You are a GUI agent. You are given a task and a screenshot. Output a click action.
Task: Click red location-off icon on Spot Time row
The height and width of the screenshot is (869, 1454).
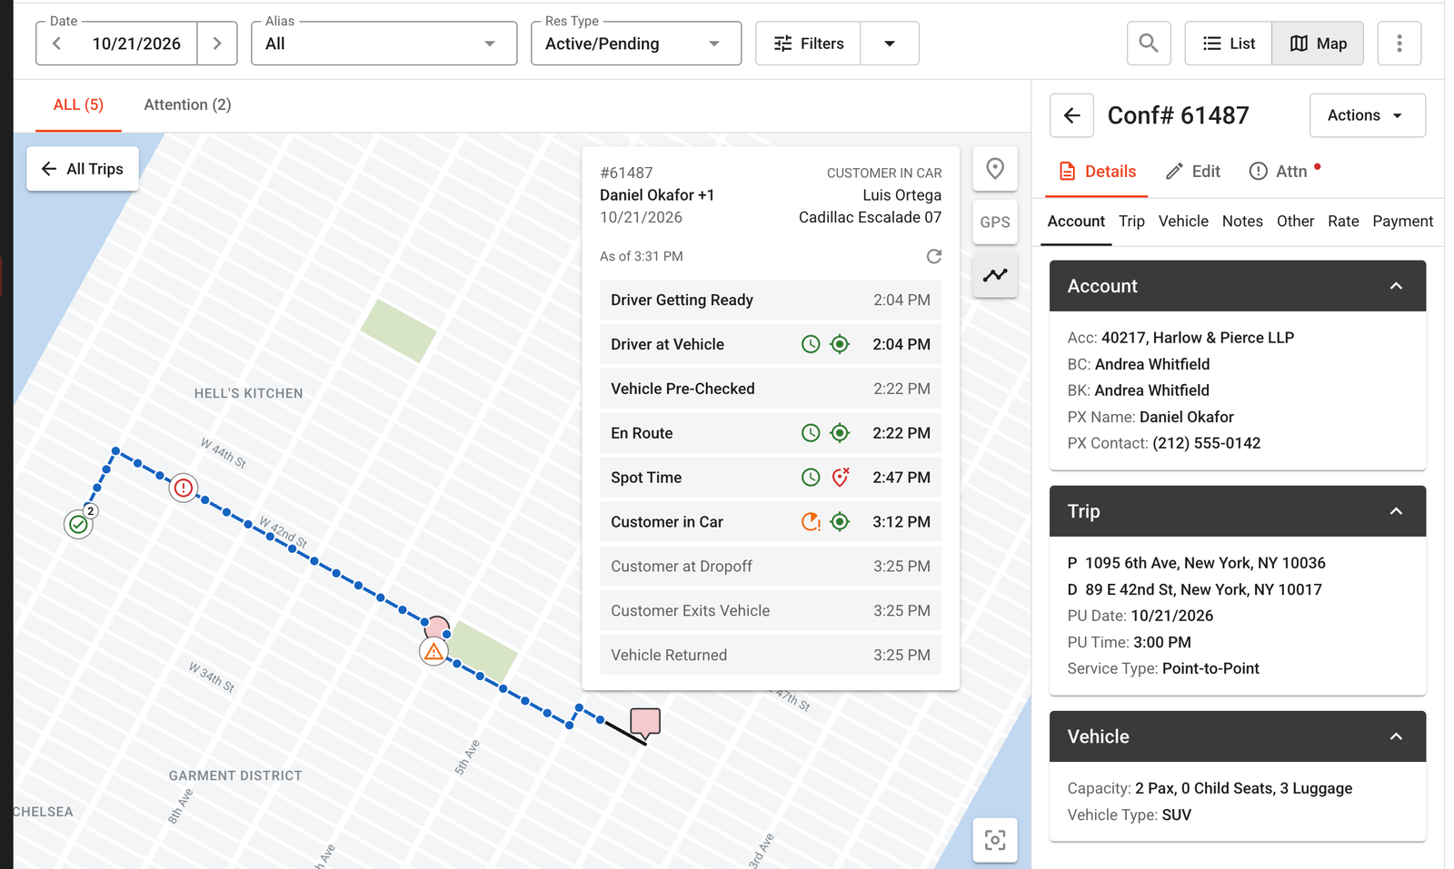[x=841, y=477]
